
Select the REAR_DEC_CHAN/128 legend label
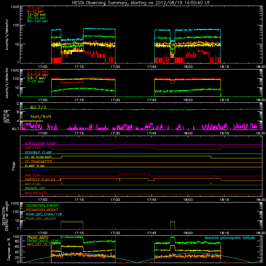click(44, 214)
